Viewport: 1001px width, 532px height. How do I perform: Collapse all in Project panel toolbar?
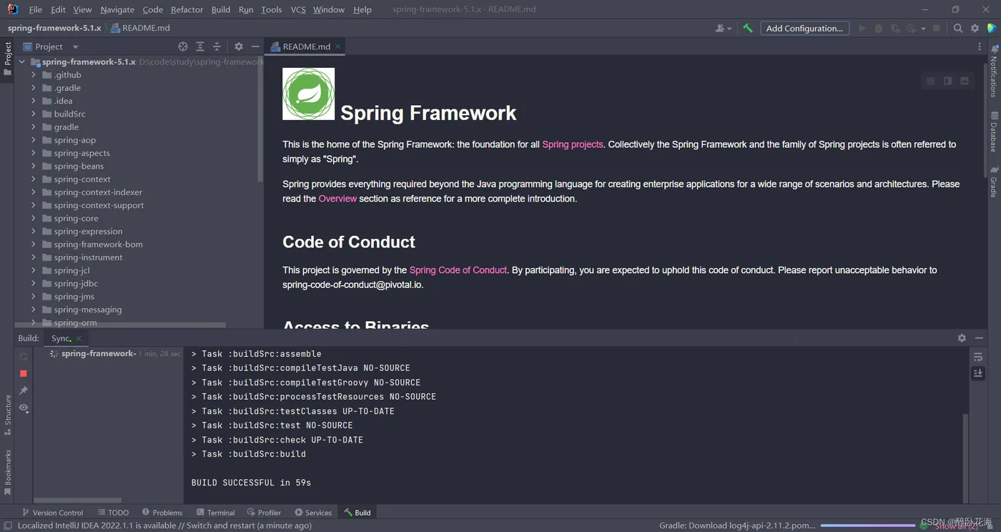pyautogui.click(x=217, y=46)
